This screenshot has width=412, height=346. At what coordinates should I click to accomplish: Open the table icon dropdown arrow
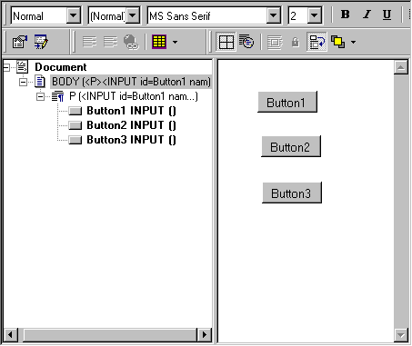point(175,42)
